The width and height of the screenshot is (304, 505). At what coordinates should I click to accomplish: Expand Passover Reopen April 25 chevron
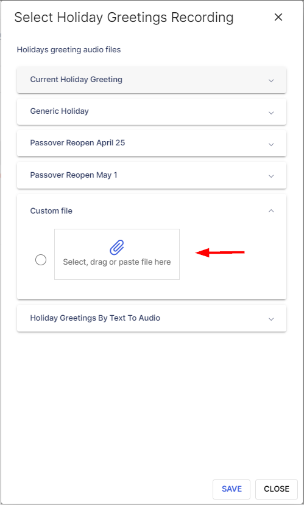(271, 144)
